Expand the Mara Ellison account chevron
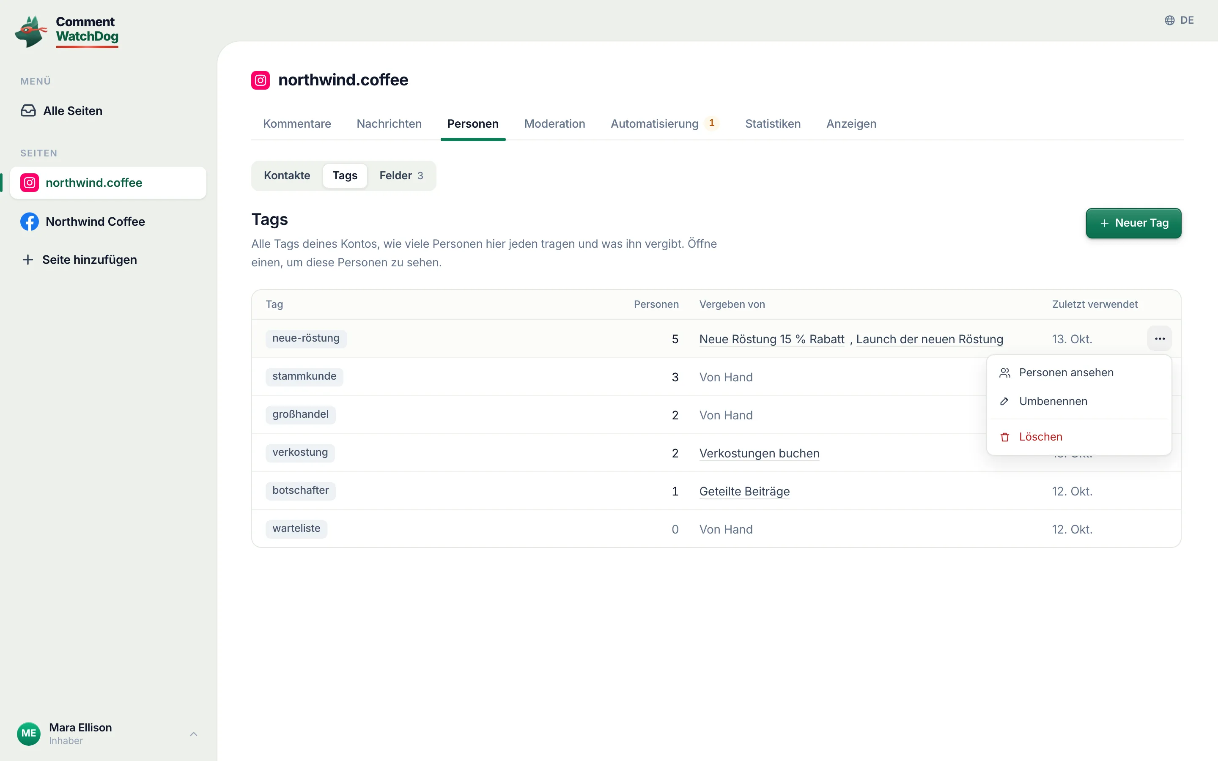This screenshot has width=1218, height=761. coord(193,734)
